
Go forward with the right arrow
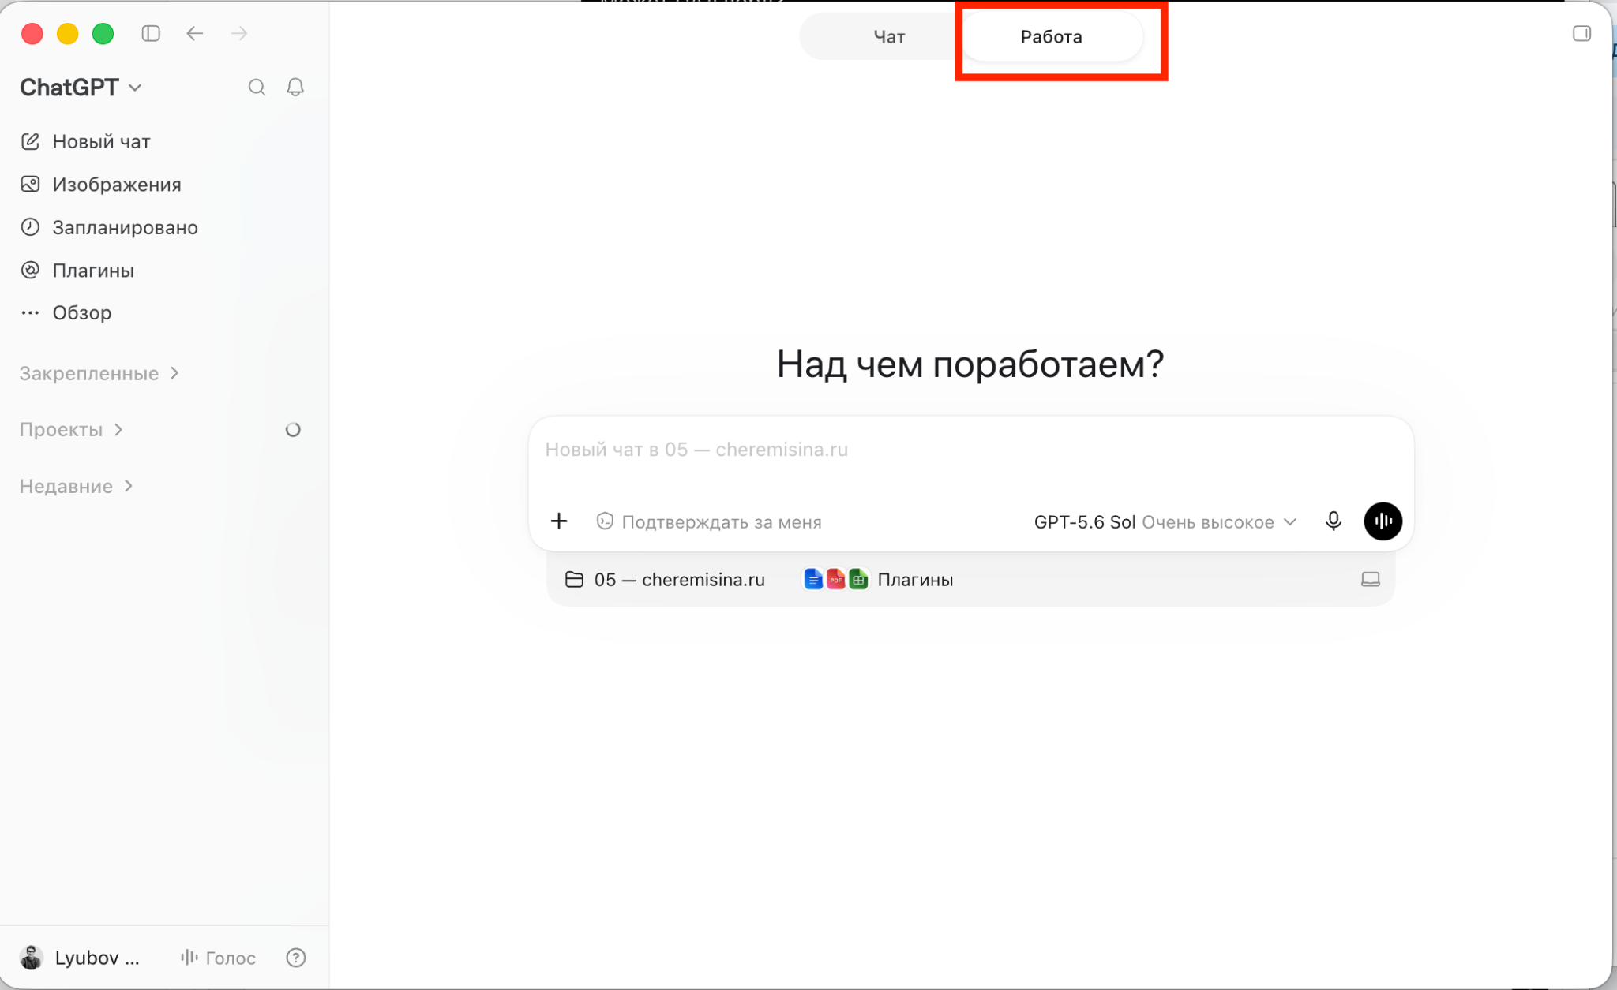pyautogui.click(x=239, y=33)
